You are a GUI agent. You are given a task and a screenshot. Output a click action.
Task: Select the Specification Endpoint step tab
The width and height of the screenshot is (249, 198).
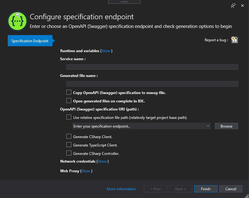(30, 41)
